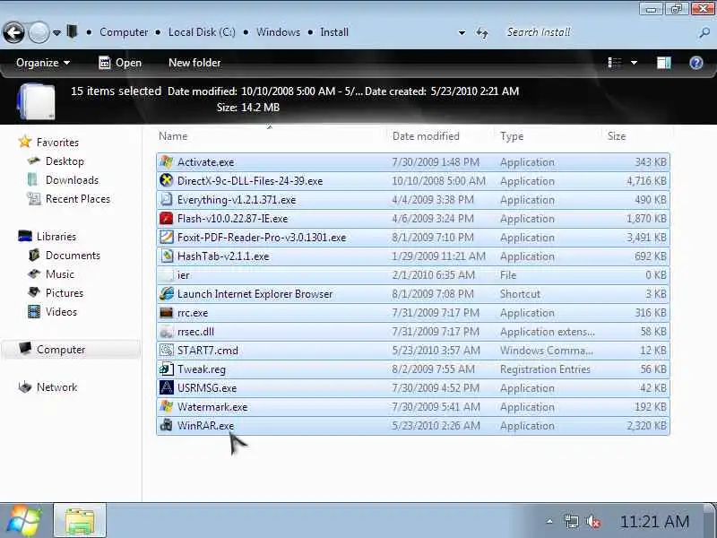Sort by the Date modified column header
The height and width of the screenshot is (538, 717).
point(426,136)
